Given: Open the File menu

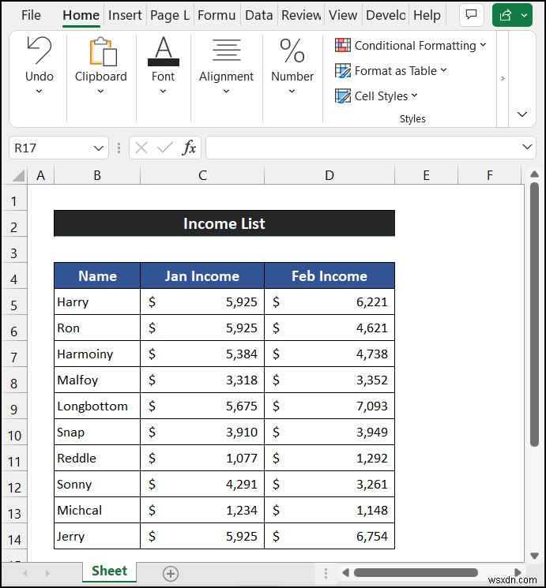Looking at the screenshot, I should (x=31, y=15).
